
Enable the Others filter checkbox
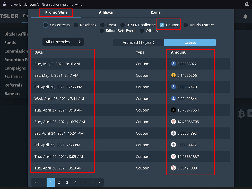(142, 31)
